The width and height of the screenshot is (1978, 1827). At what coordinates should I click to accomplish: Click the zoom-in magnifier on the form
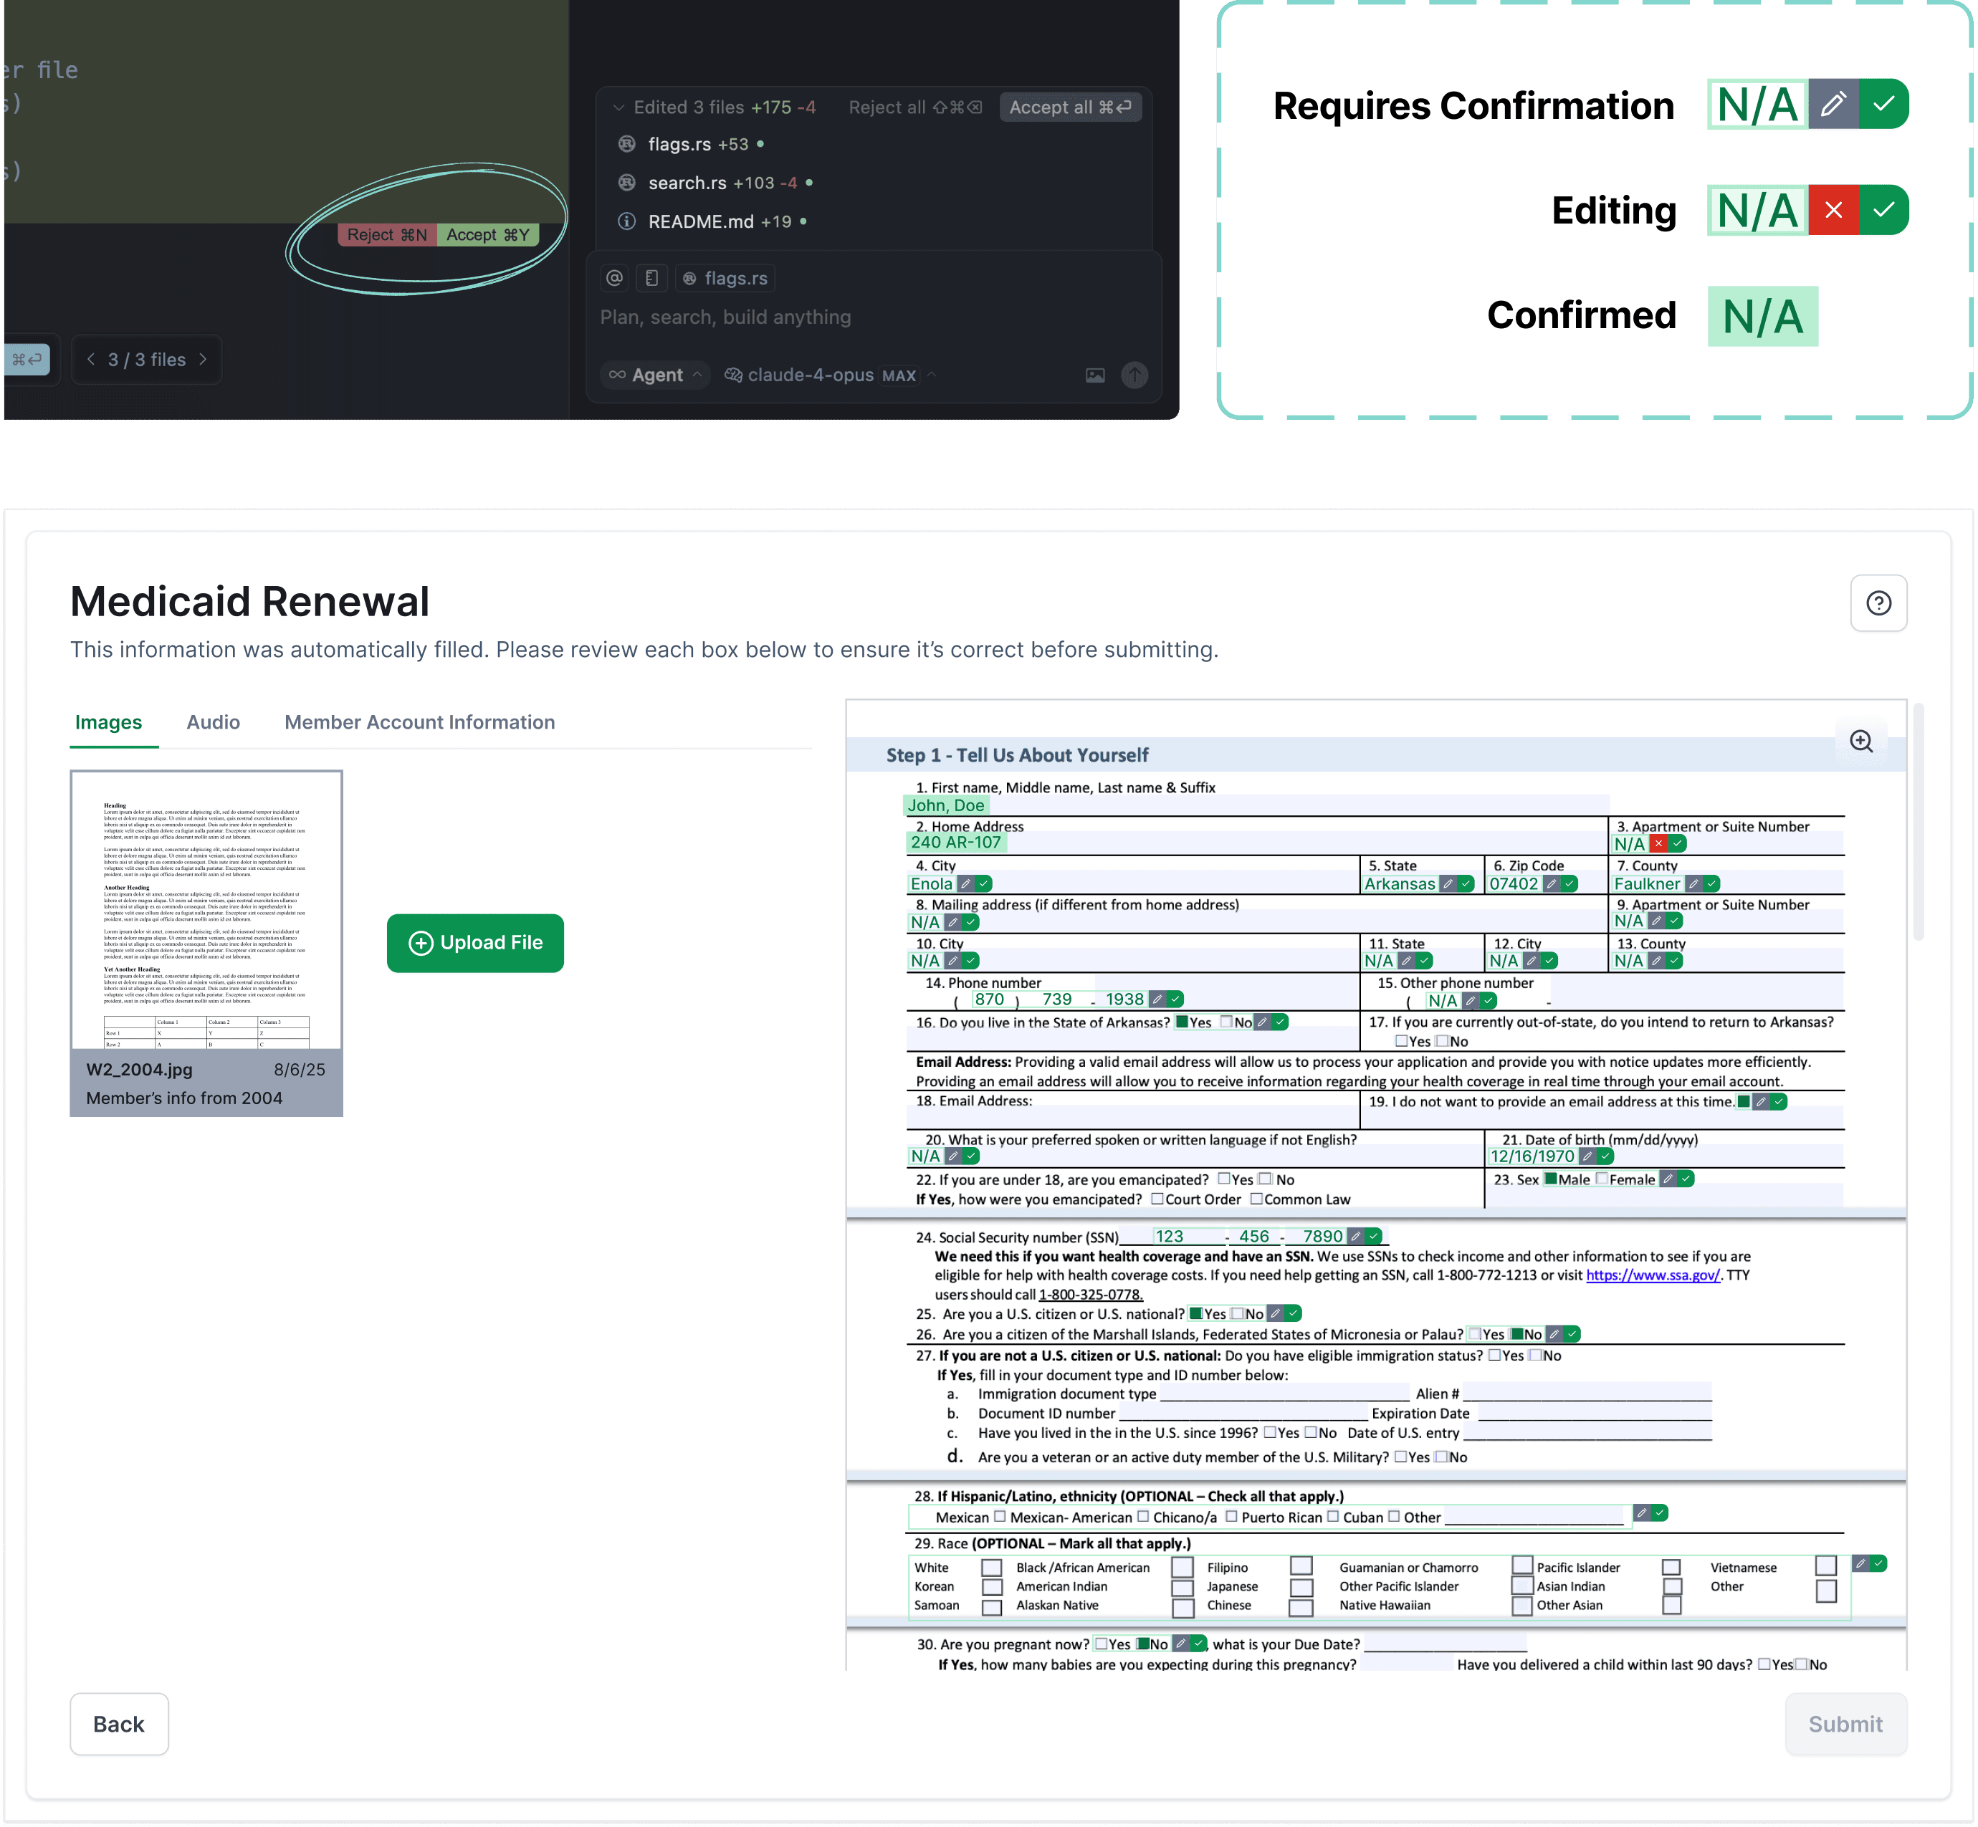(x=1860, y=742)
